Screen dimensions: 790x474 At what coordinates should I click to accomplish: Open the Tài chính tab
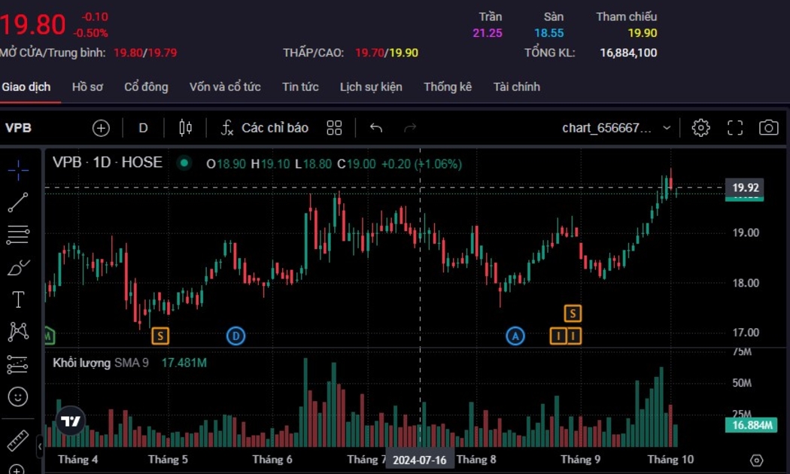pyautogui.click(x=516, y=87)
